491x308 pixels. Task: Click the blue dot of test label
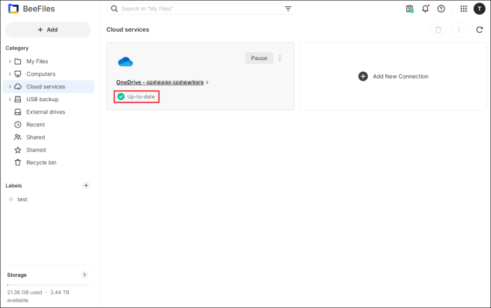(x=11, y=199)
